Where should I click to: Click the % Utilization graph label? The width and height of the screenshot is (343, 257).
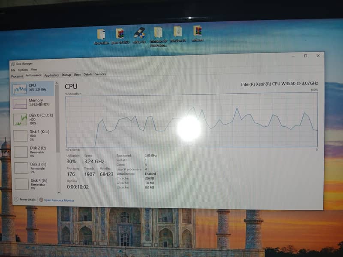tap(73, 94)
